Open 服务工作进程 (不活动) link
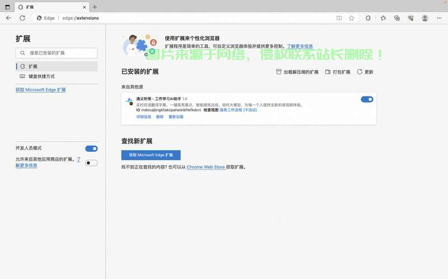This screenshot has width=448, height=279. tap(238, 110)
